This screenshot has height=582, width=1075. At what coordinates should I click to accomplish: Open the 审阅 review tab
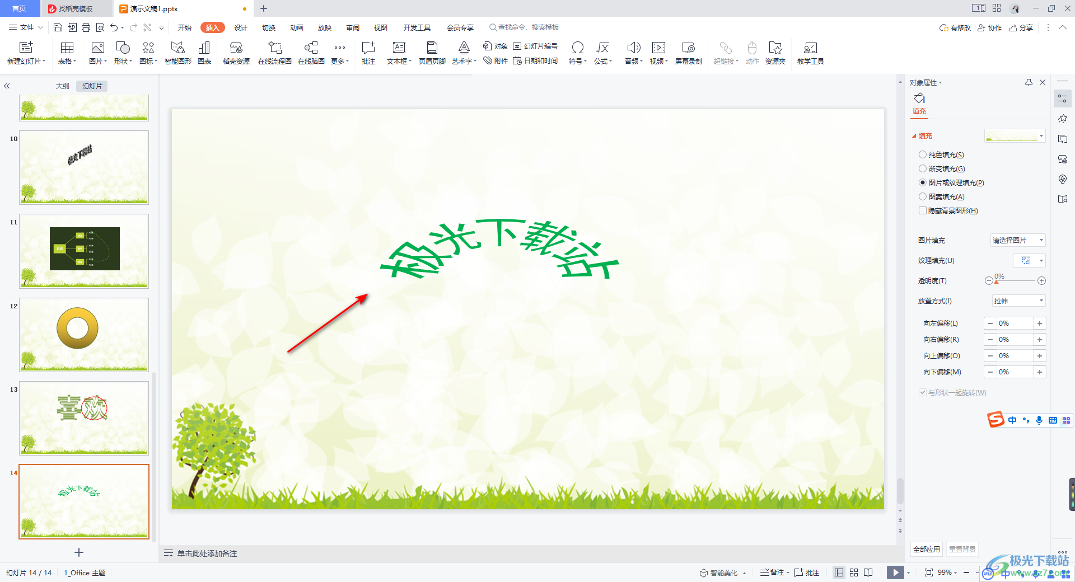pyautogui.click(x=353, y=27)
